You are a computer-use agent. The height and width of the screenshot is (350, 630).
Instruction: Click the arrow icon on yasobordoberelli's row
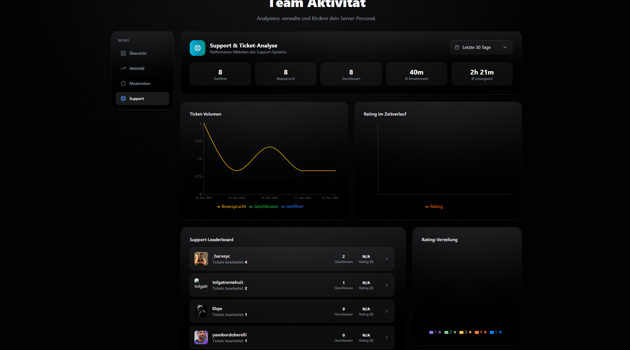386,337
